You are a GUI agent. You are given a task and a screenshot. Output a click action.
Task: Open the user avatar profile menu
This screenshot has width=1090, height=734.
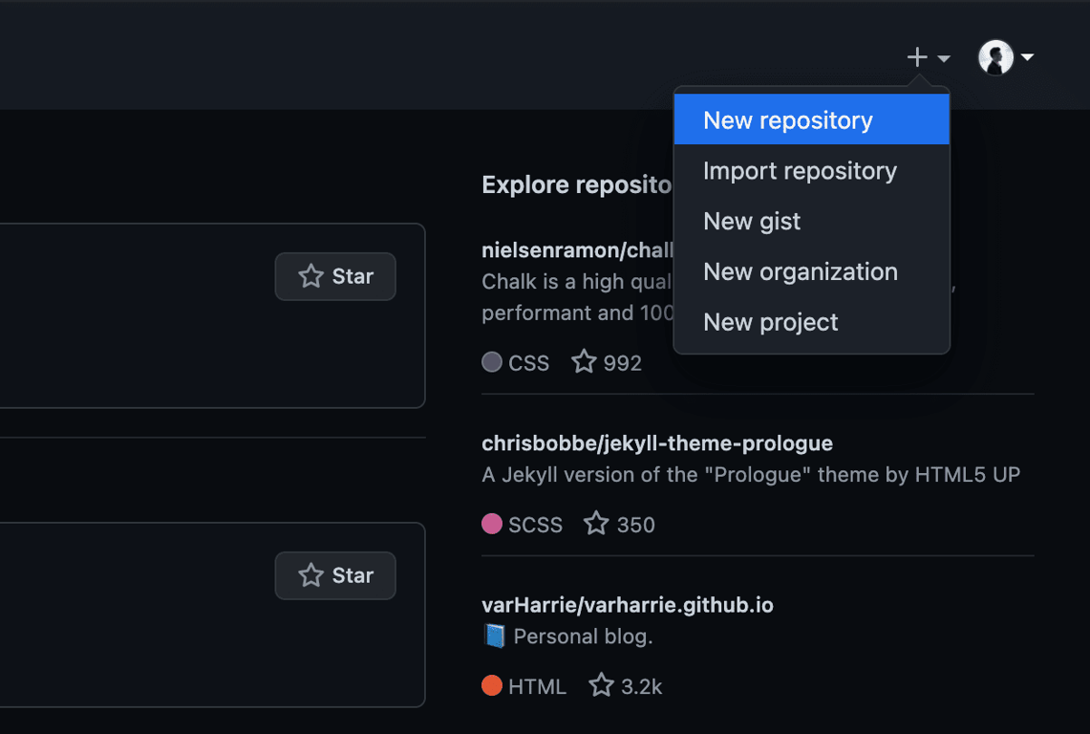[995, 57]
